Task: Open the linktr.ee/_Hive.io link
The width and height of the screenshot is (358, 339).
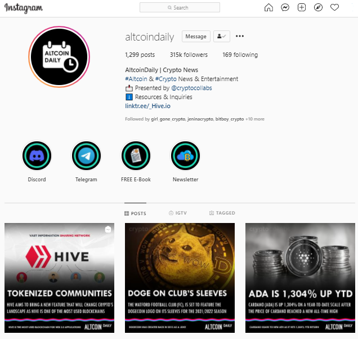Action: [x=147, y=106]
